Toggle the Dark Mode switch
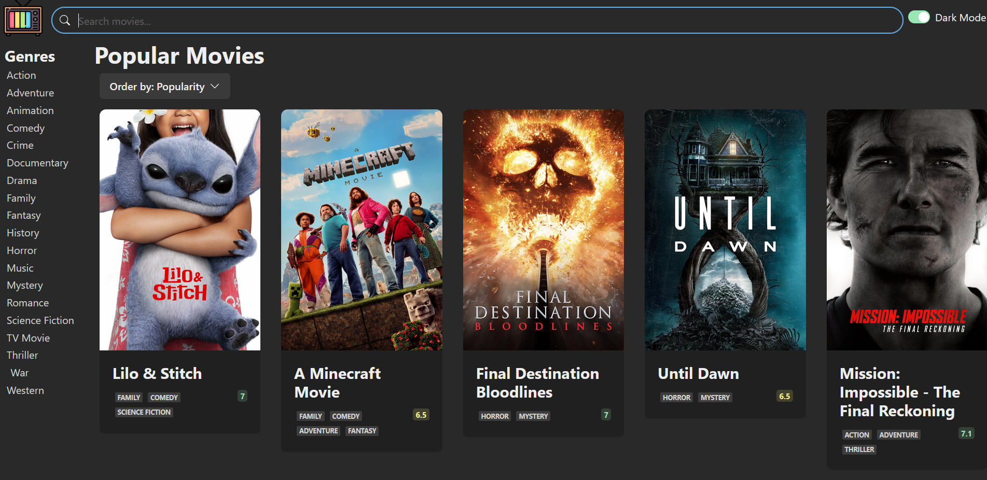This screenshot has width=987, height=480. [x=919, y=17]
